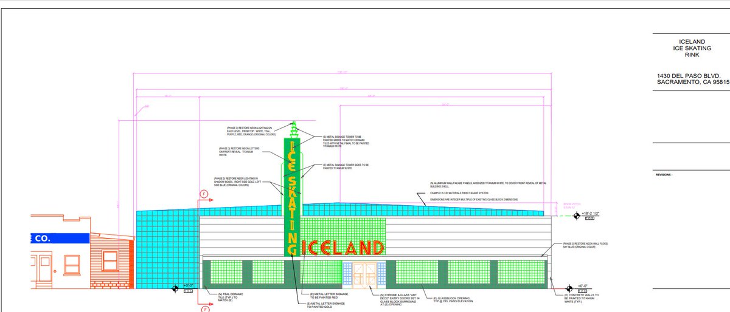Viewport: 730px width, 312px height.
Task: Click the tower finial at top of sign
Action: 293,129
